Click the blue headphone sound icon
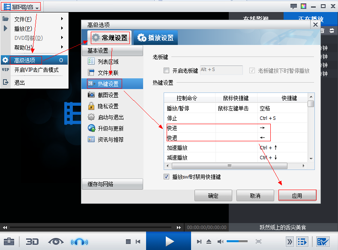Viewport: 338px width, 250px height. tap(80, 242)
